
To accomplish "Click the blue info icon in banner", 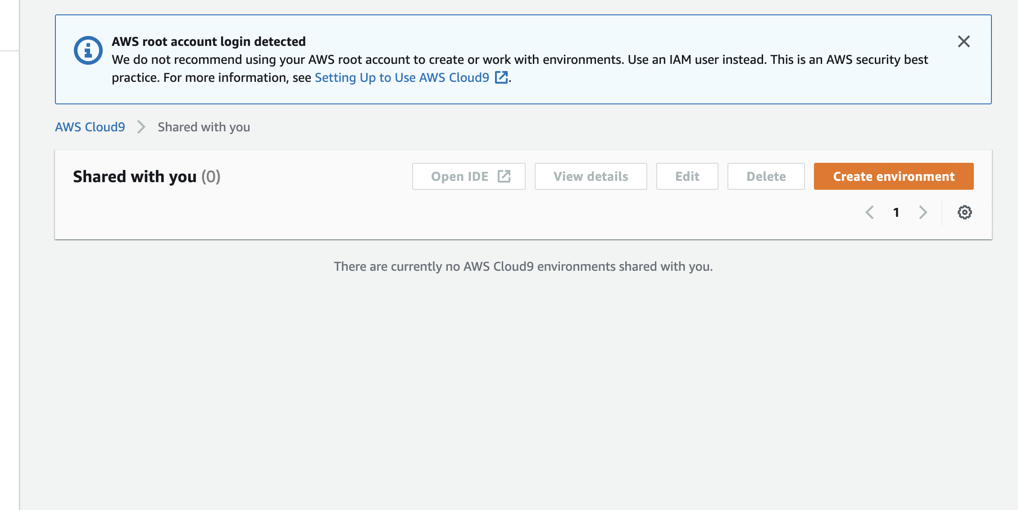I will click(x=88, y=50).
